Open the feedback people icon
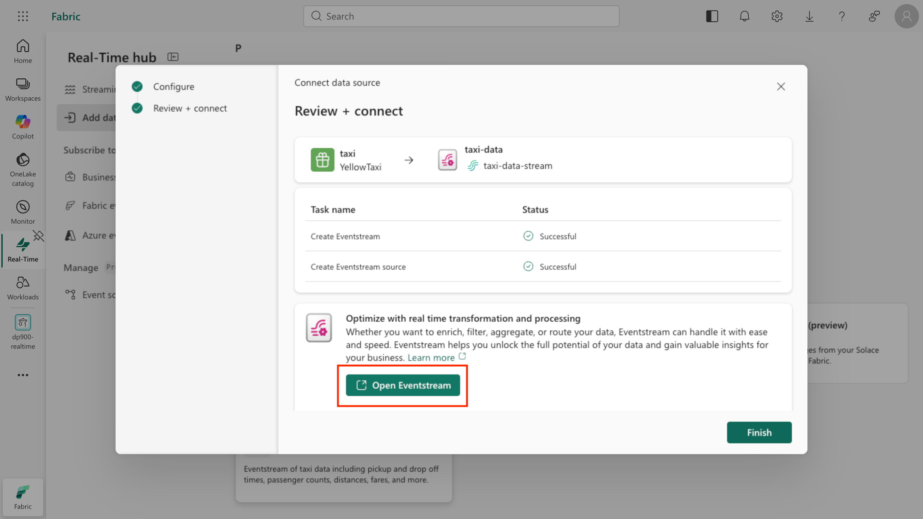The width and height of the screenshot is (923, 519). pos(874,16)
